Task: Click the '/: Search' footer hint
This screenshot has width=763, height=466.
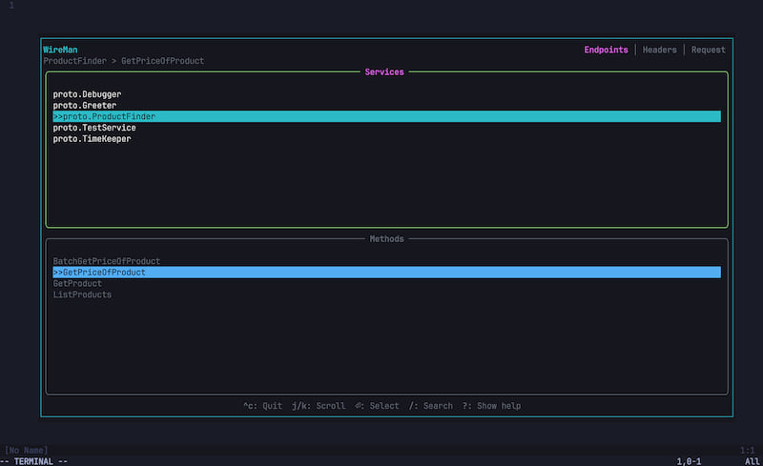Action: tap(430, 406)
